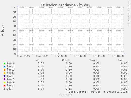The height and width of the screenshot is (98, 131).
Task: Click the % busy axis label
Action: click(3, 30)
